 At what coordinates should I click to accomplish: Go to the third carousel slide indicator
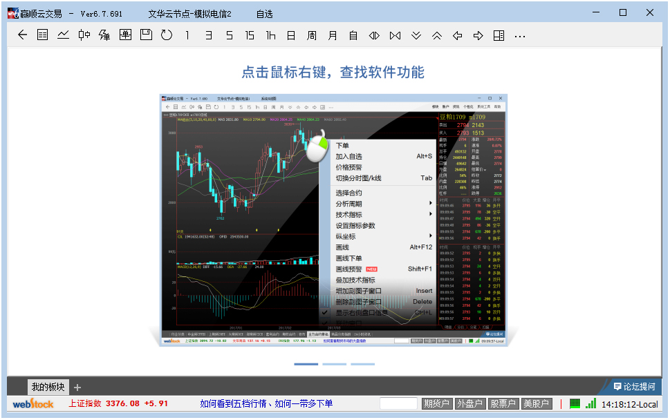point(363,364)
